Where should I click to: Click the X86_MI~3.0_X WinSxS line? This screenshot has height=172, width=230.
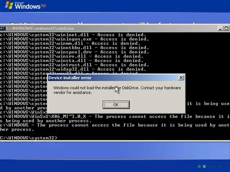pyautogui.click(x=115, y=116)
